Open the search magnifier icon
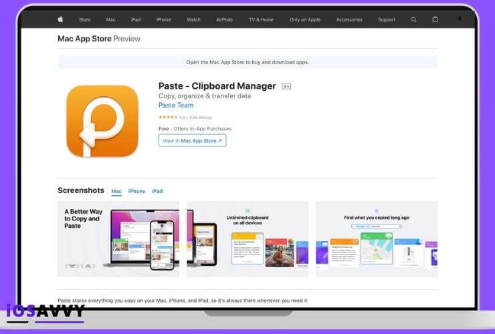Screen dimensions: 495x334 click(x=413, y=19)
